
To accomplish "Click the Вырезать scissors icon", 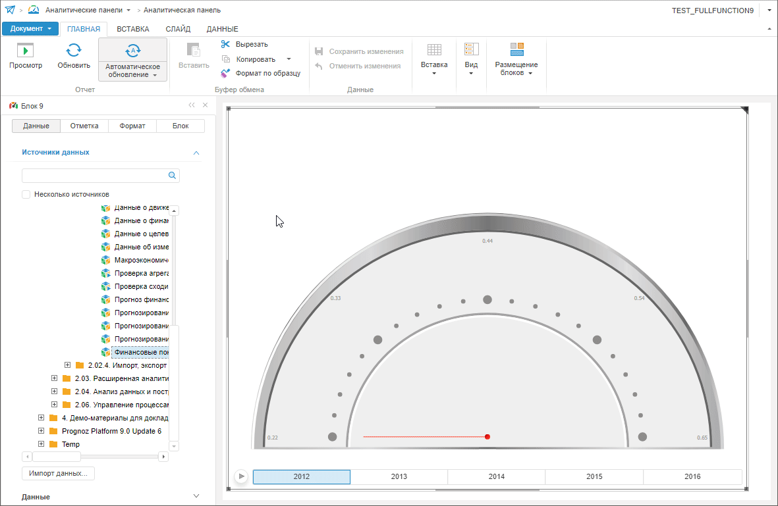I will (x=225, y=44).
